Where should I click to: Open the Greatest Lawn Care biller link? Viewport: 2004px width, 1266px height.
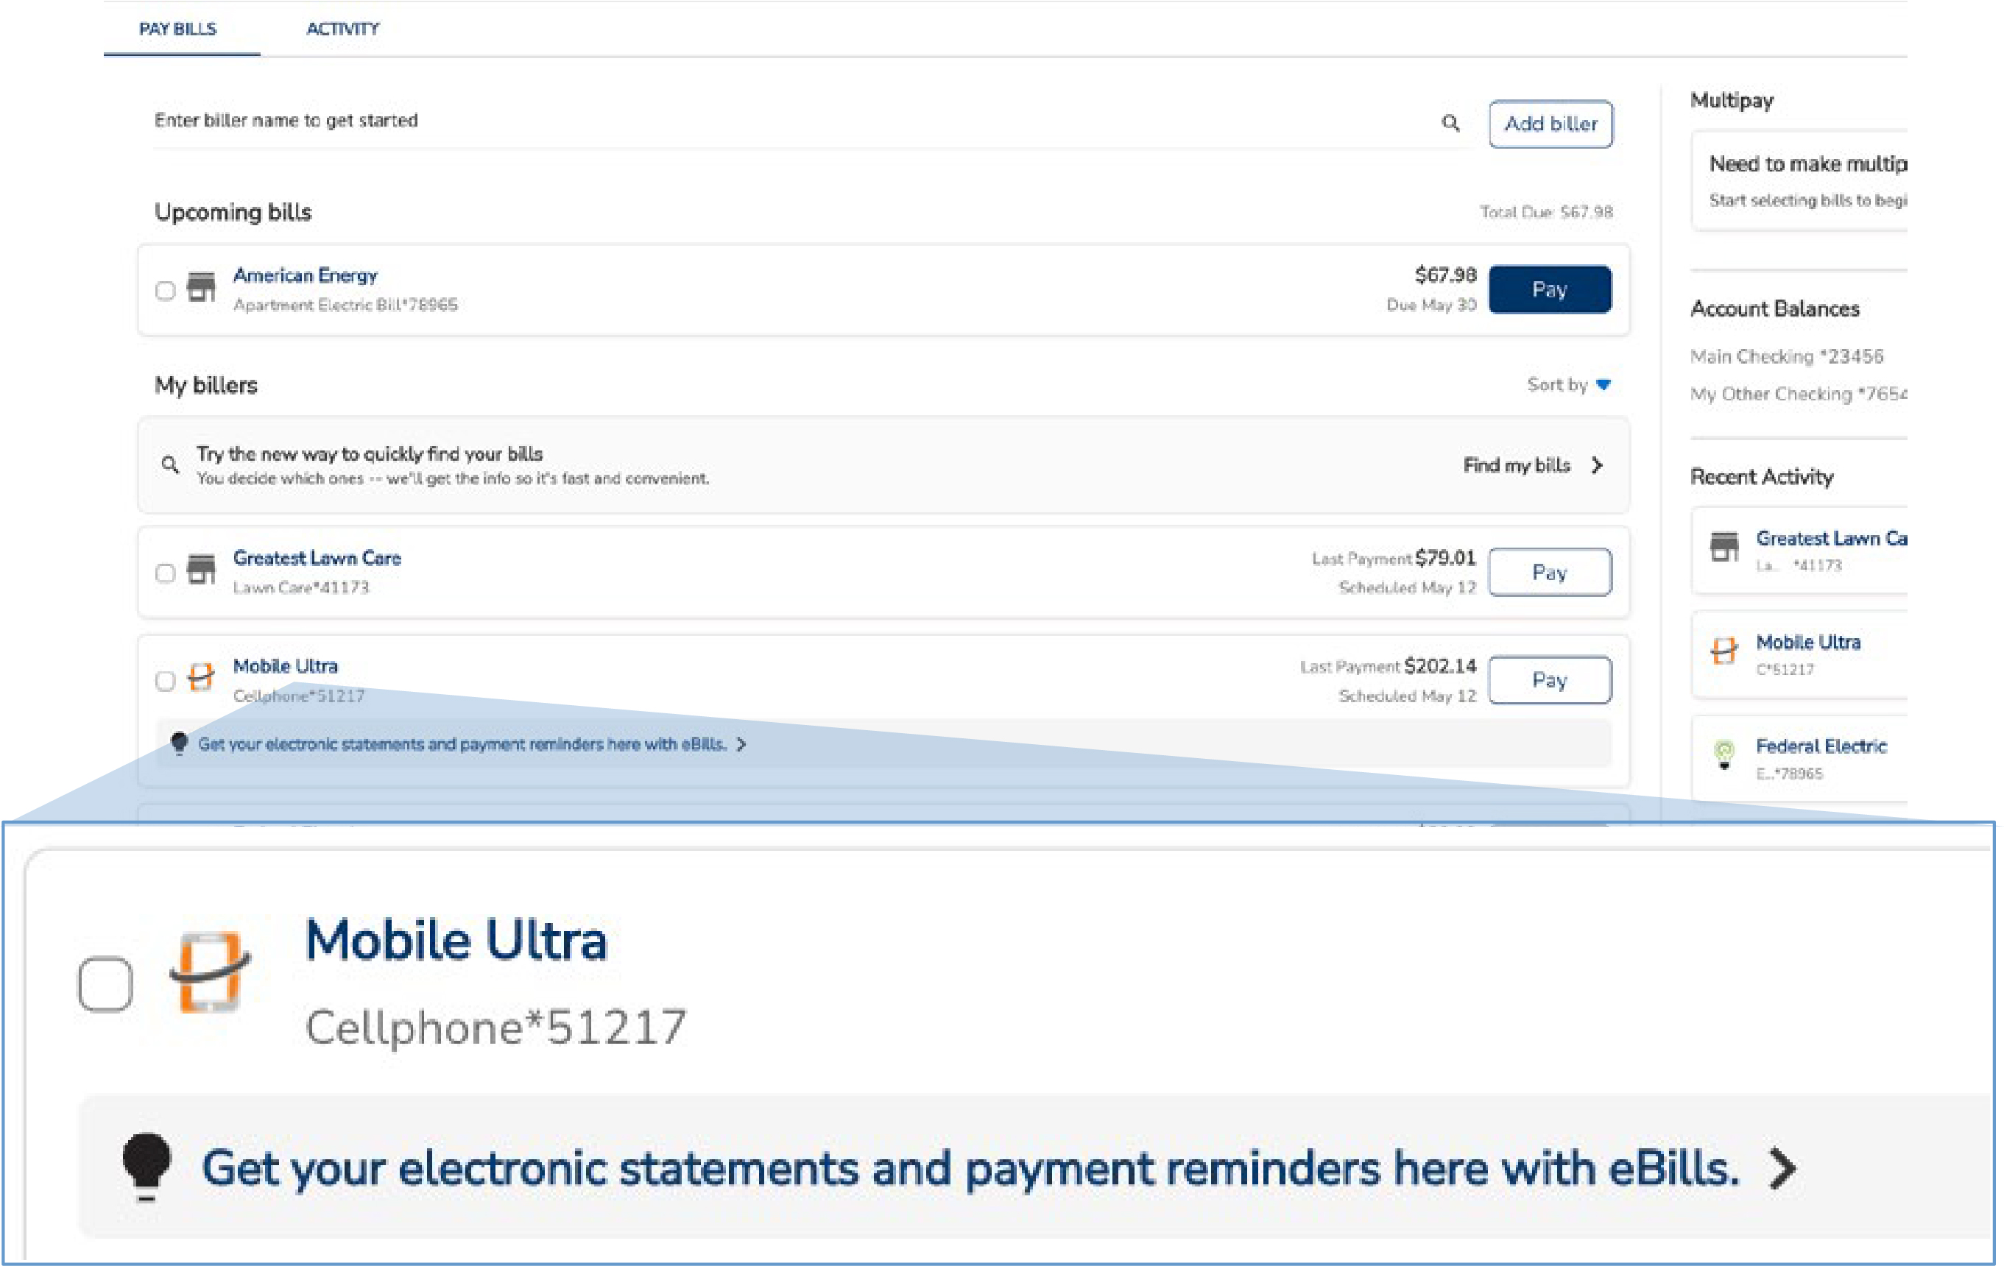(317, 558)
